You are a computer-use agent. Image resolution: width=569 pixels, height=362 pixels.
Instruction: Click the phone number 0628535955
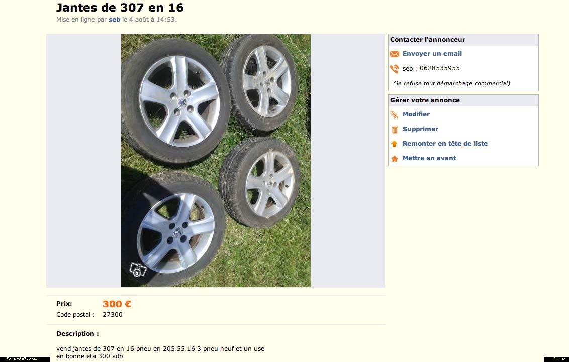click(439, 68)
